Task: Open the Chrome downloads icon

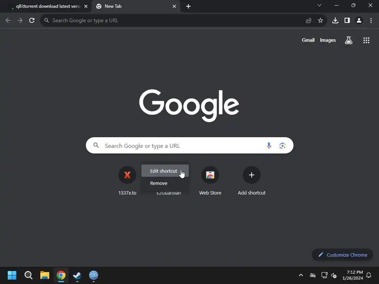Action: click(335, 21)
